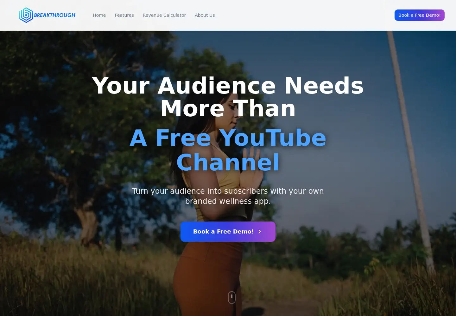Open the Home nav link

[99, 15]
